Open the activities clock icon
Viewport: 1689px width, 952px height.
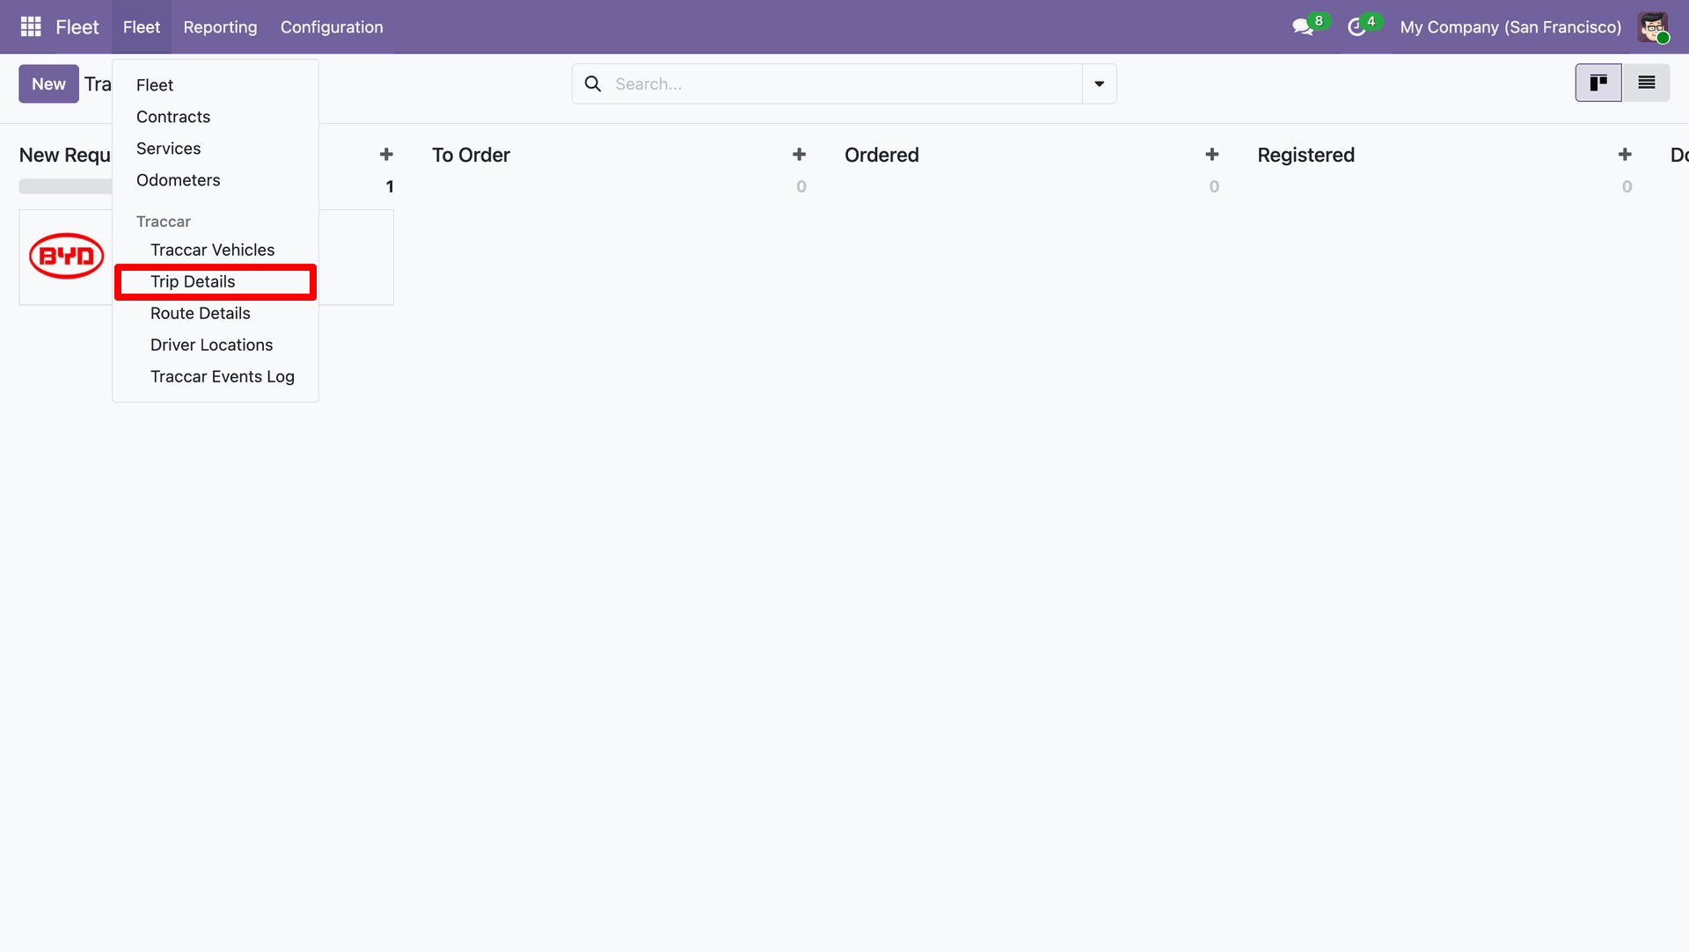click(1356, 27)
